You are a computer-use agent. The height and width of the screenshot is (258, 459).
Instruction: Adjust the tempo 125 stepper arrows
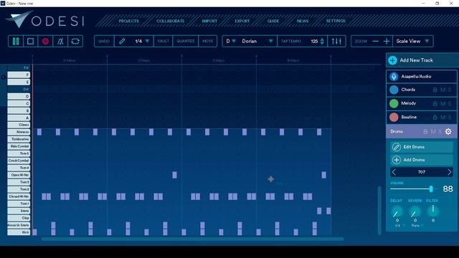322,42
